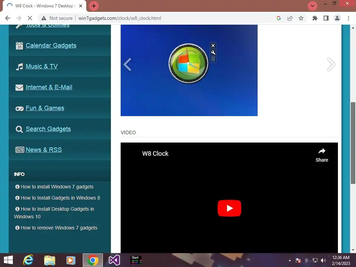Open the Chrome profile avatar
This screenshot has width=356, height=267.
tap(337, 18)
